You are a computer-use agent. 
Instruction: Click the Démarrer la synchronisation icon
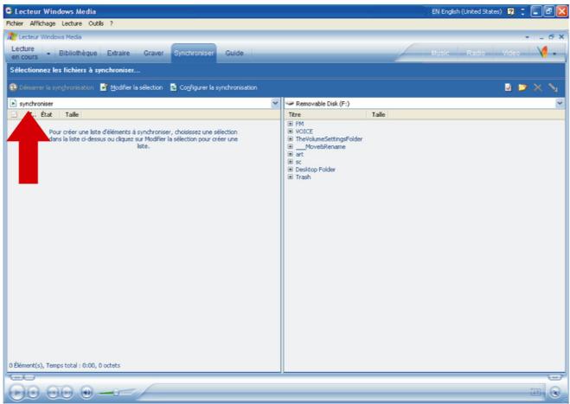click(x=14, y=87)
